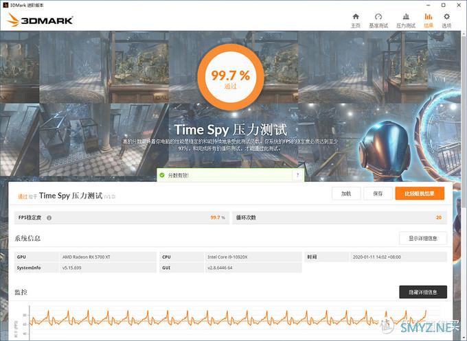
Task: Click the GPU value AMD Radeon RX 5700 XT
Action: [x=87, y=257]
